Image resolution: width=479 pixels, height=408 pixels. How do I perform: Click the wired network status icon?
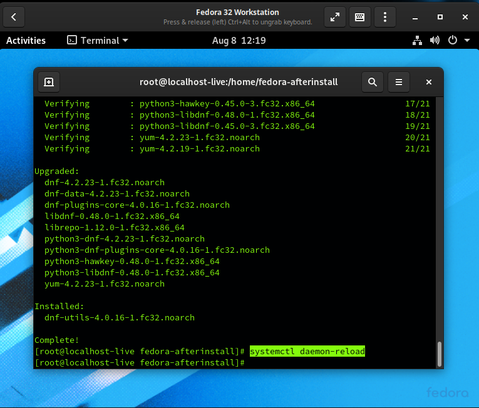pyautogui.click(x=417, y=40)
